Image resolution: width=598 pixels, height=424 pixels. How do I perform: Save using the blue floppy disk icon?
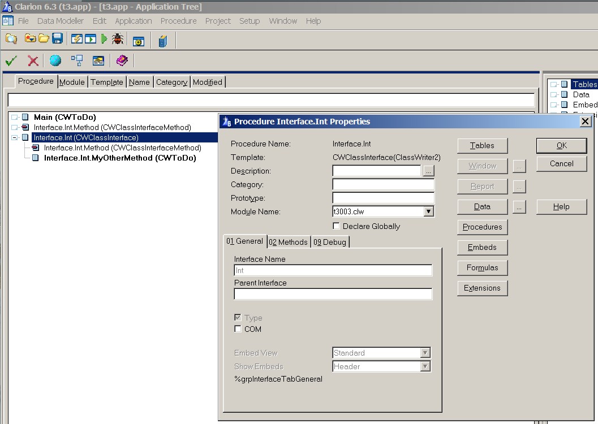tap(57, 38)
